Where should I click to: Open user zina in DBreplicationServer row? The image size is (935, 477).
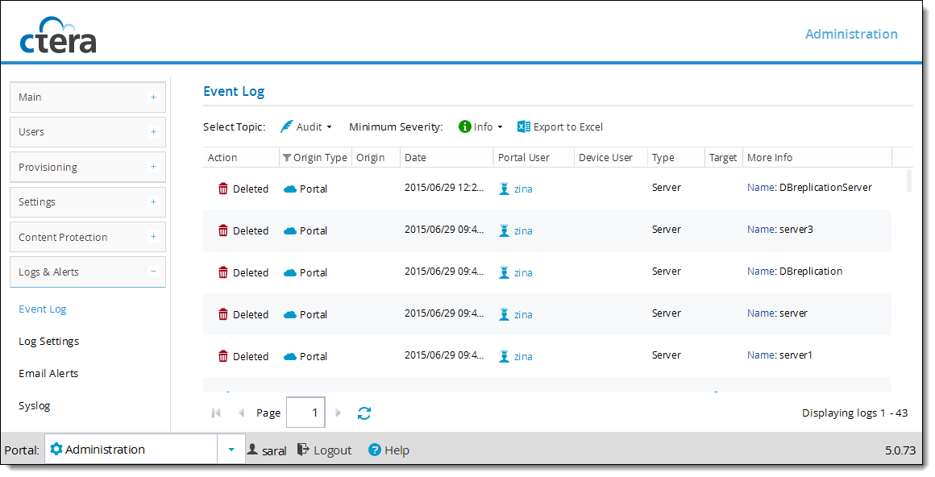(x=523, y=189)
